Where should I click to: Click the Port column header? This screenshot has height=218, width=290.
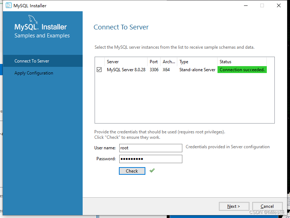coord(154,62)
